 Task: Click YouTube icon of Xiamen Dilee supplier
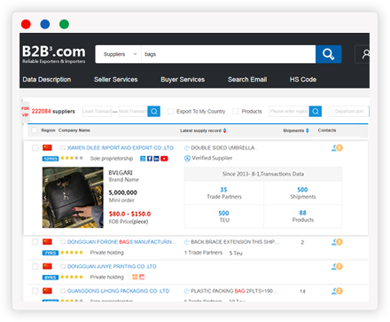(164, 159)
